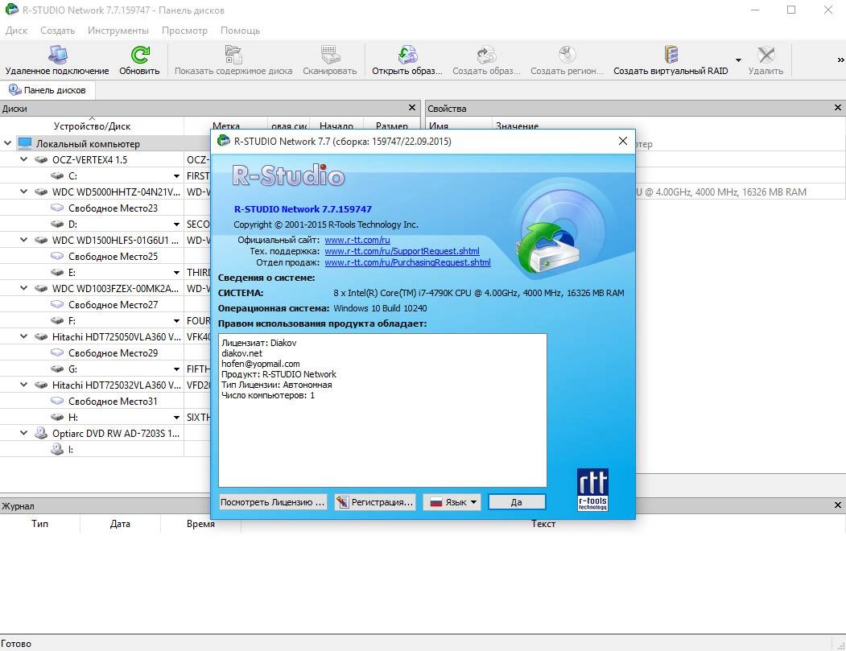Click the Создать регион toolbar icon
Screen dimensions: 846x651
tap(567, 55)
